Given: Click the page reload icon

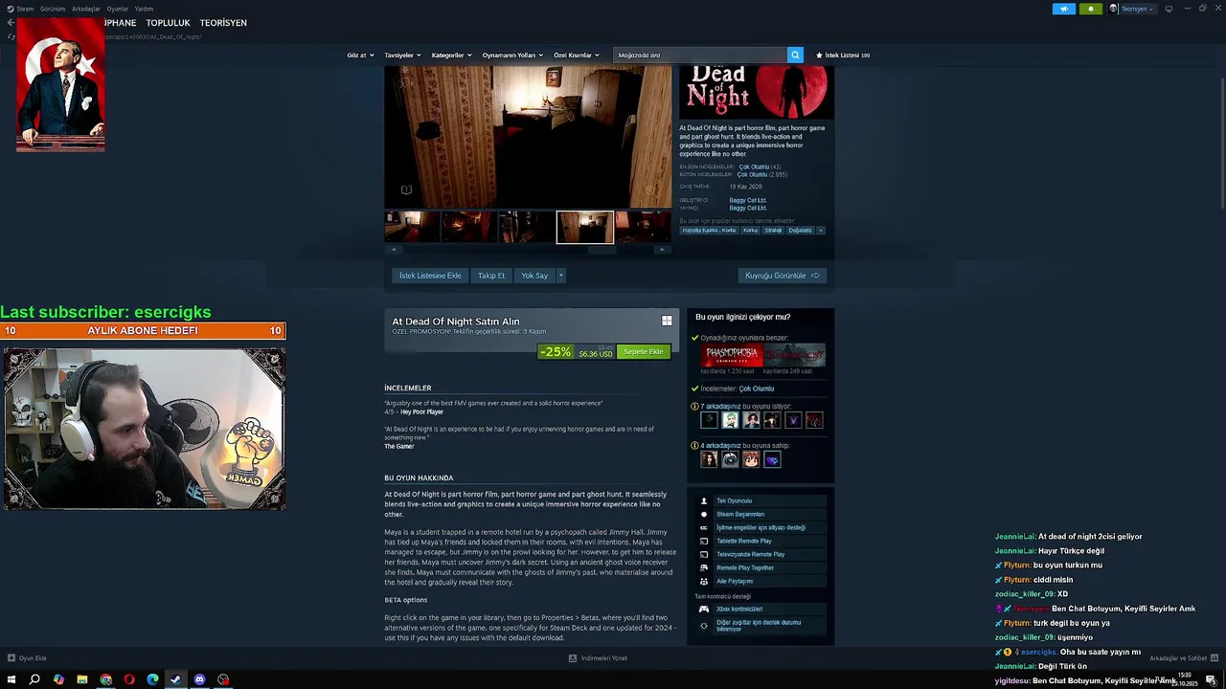Looking at the screenshot, I should click(11, 36).
